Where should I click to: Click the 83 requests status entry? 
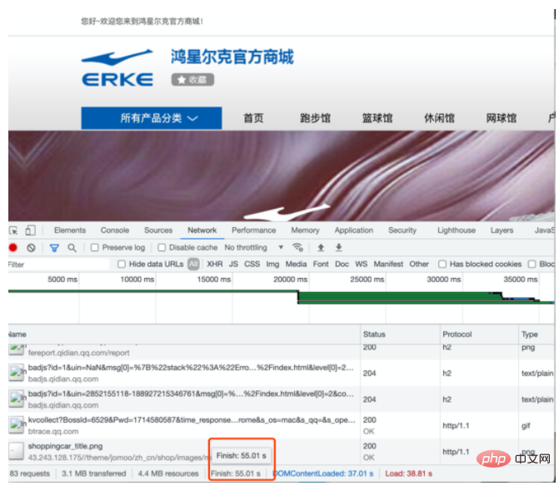30,474
